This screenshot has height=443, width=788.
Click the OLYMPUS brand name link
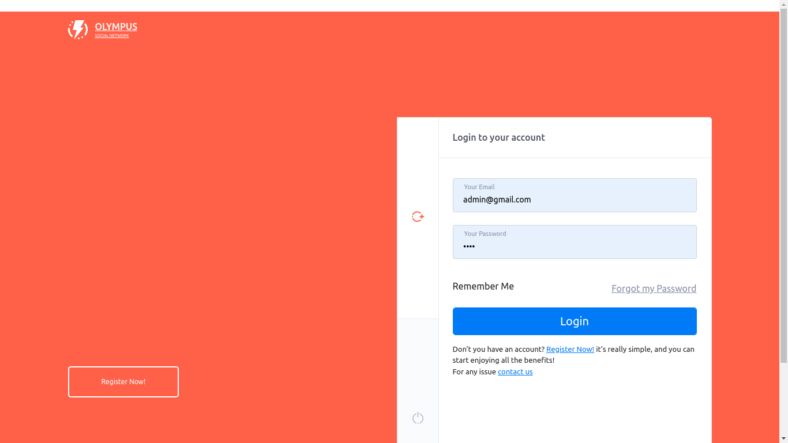pyautogui.click(x=116, y=27)
